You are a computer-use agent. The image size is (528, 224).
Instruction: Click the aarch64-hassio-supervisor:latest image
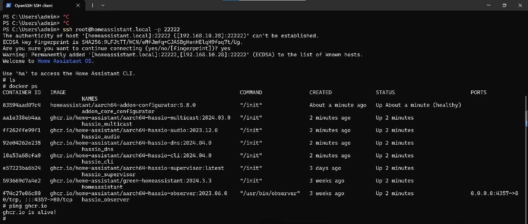click(137, 168)
